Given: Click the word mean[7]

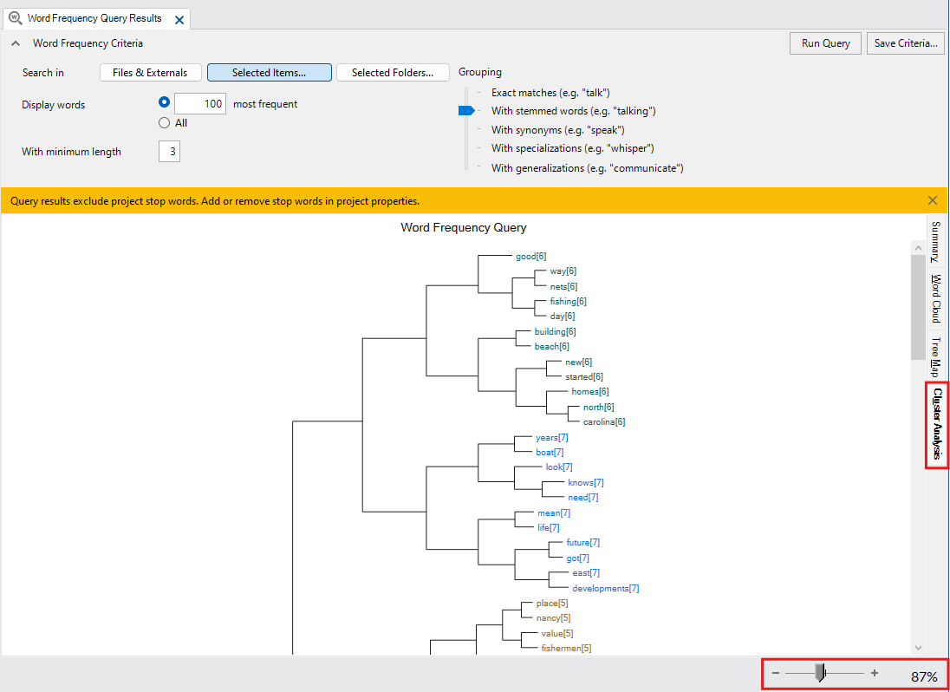Looking at the screenshot, I should coord(554,512).
